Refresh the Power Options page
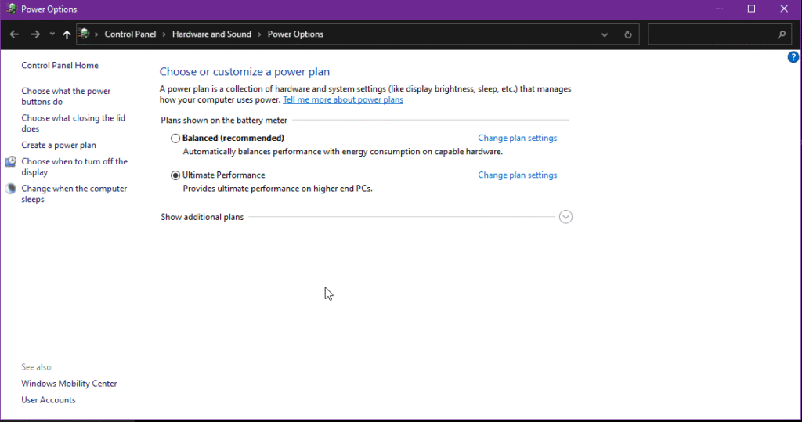Viewport: 802px width, 422px height. coord(628,34)
